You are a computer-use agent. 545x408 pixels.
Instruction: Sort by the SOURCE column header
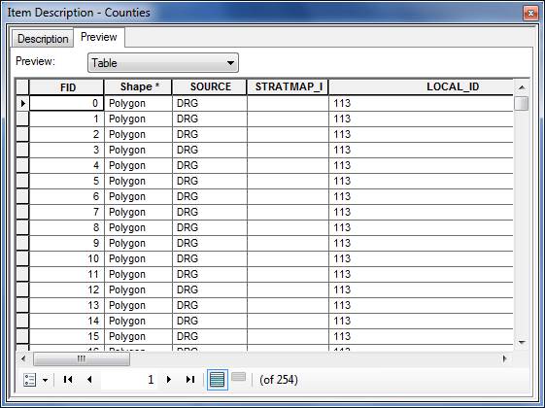pos(210,86)
